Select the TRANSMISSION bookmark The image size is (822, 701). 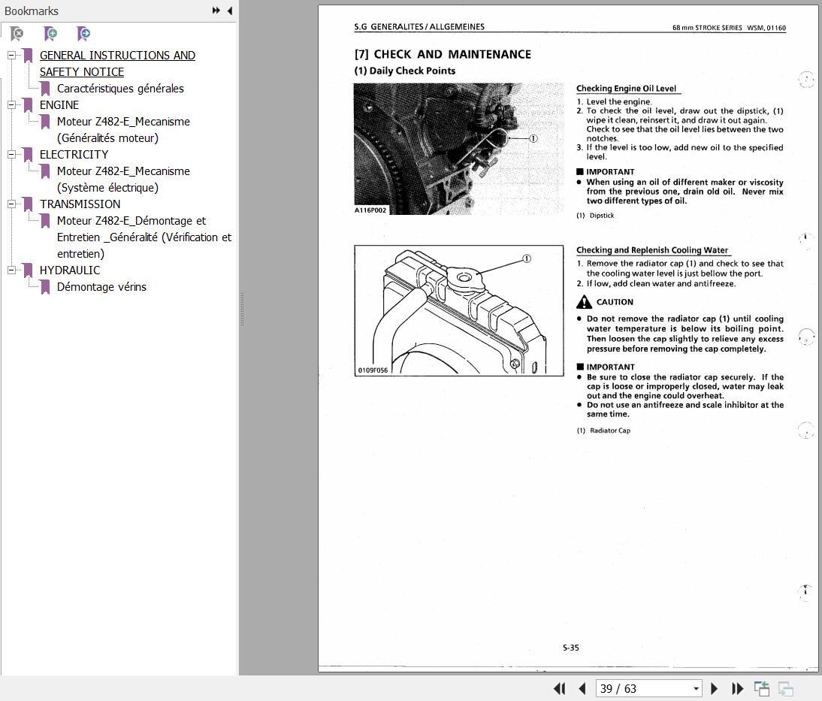pos(80,204)
